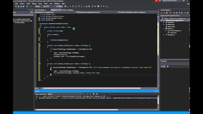Click the Start debugging button

click(x=59, y=6)
